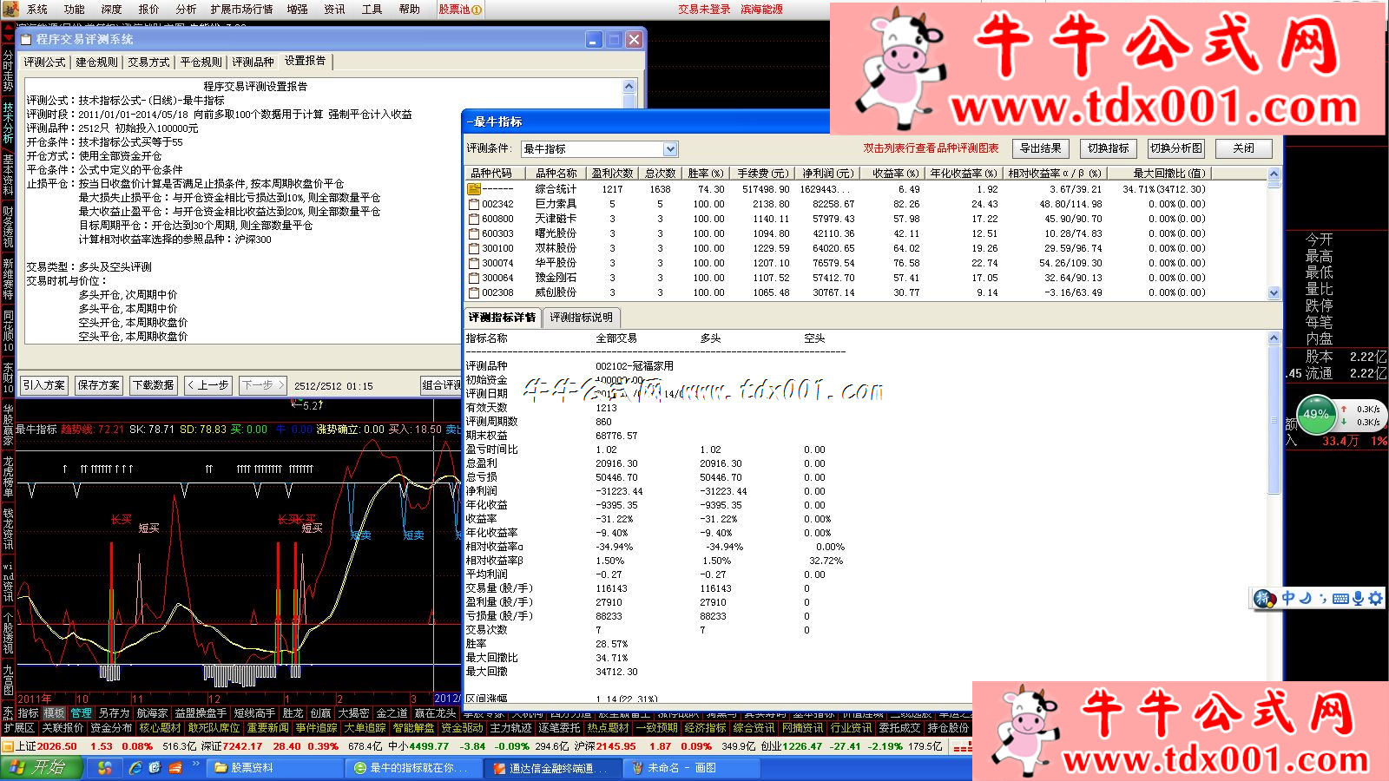The width and height of the screenshot is (1389, 781).
Task: Switch to the 交易方式 tab
Action: [x=149, y=62]
